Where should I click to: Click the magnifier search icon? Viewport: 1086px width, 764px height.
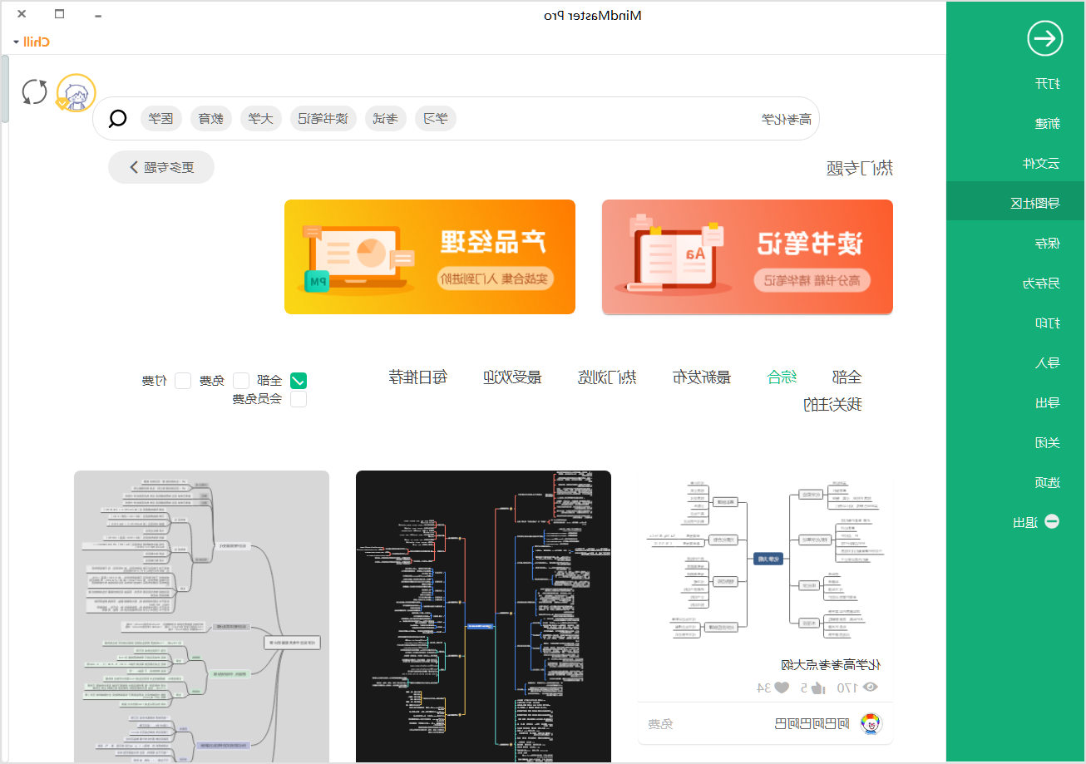118,118
